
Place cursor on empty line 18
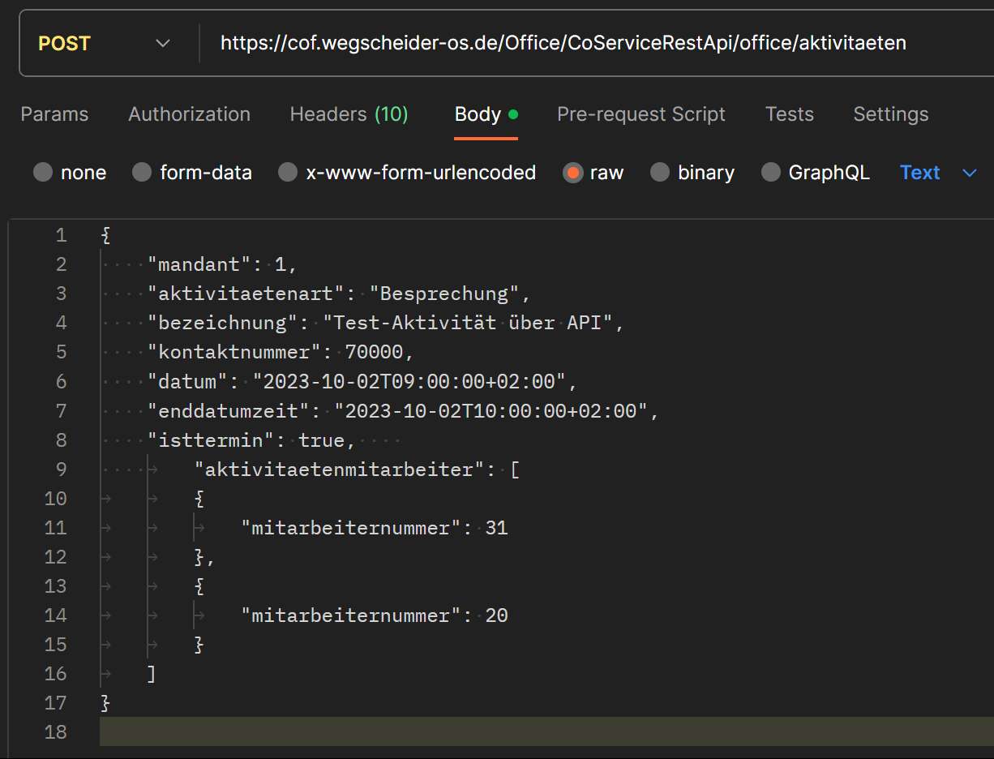coord(546,732)
